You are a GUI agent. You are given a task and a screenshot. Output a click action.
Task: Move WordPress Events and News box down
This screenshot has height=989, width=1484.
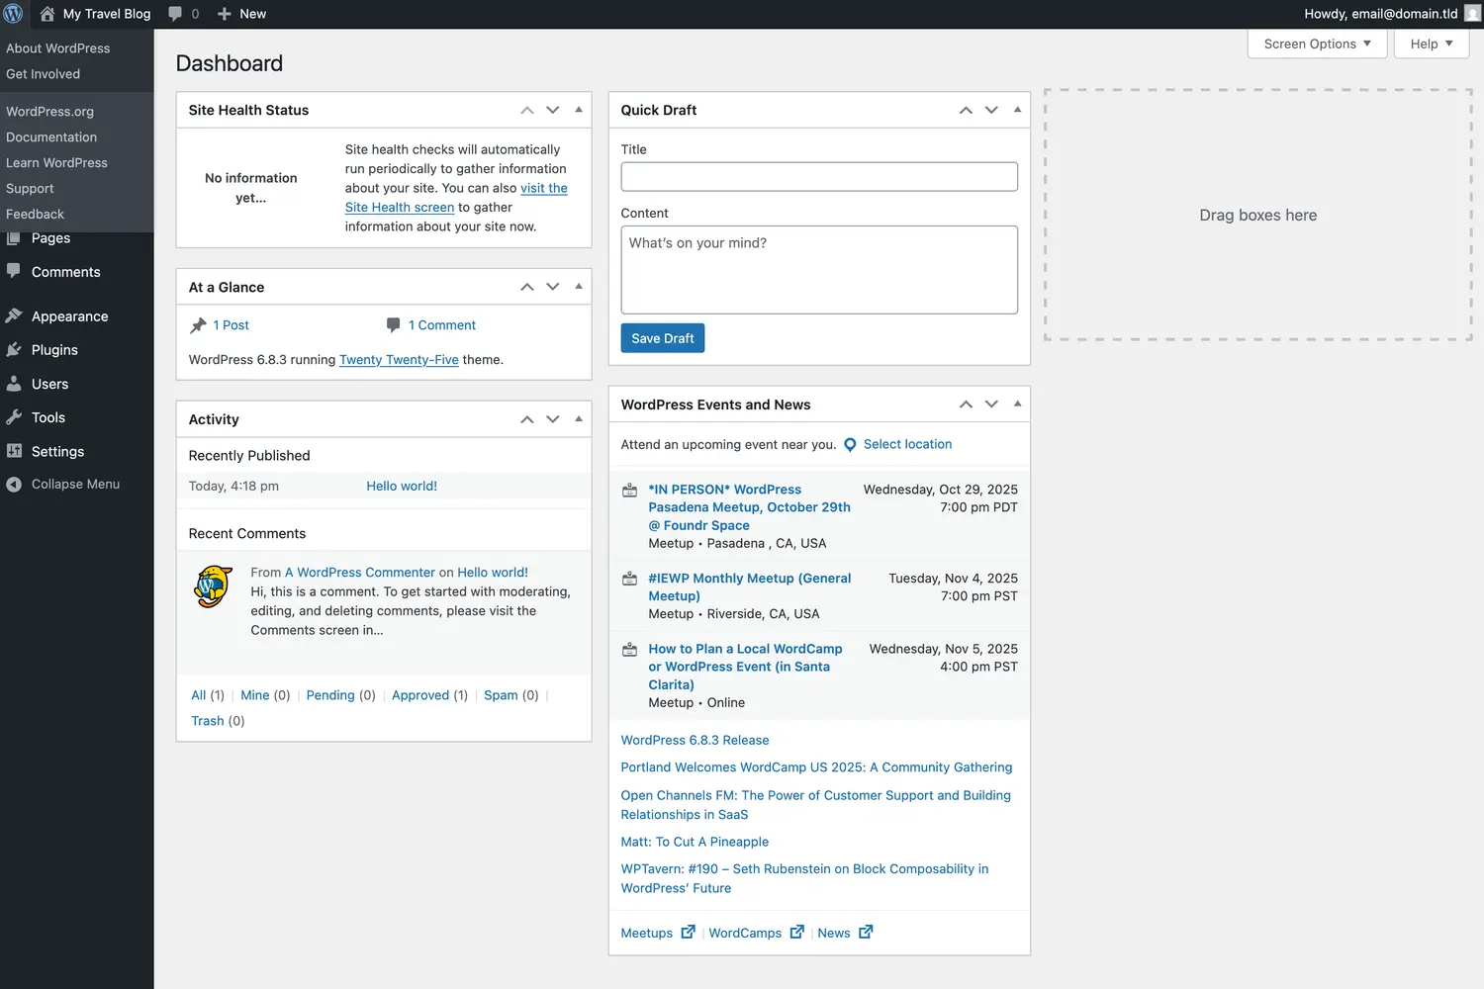pos(991,405)
